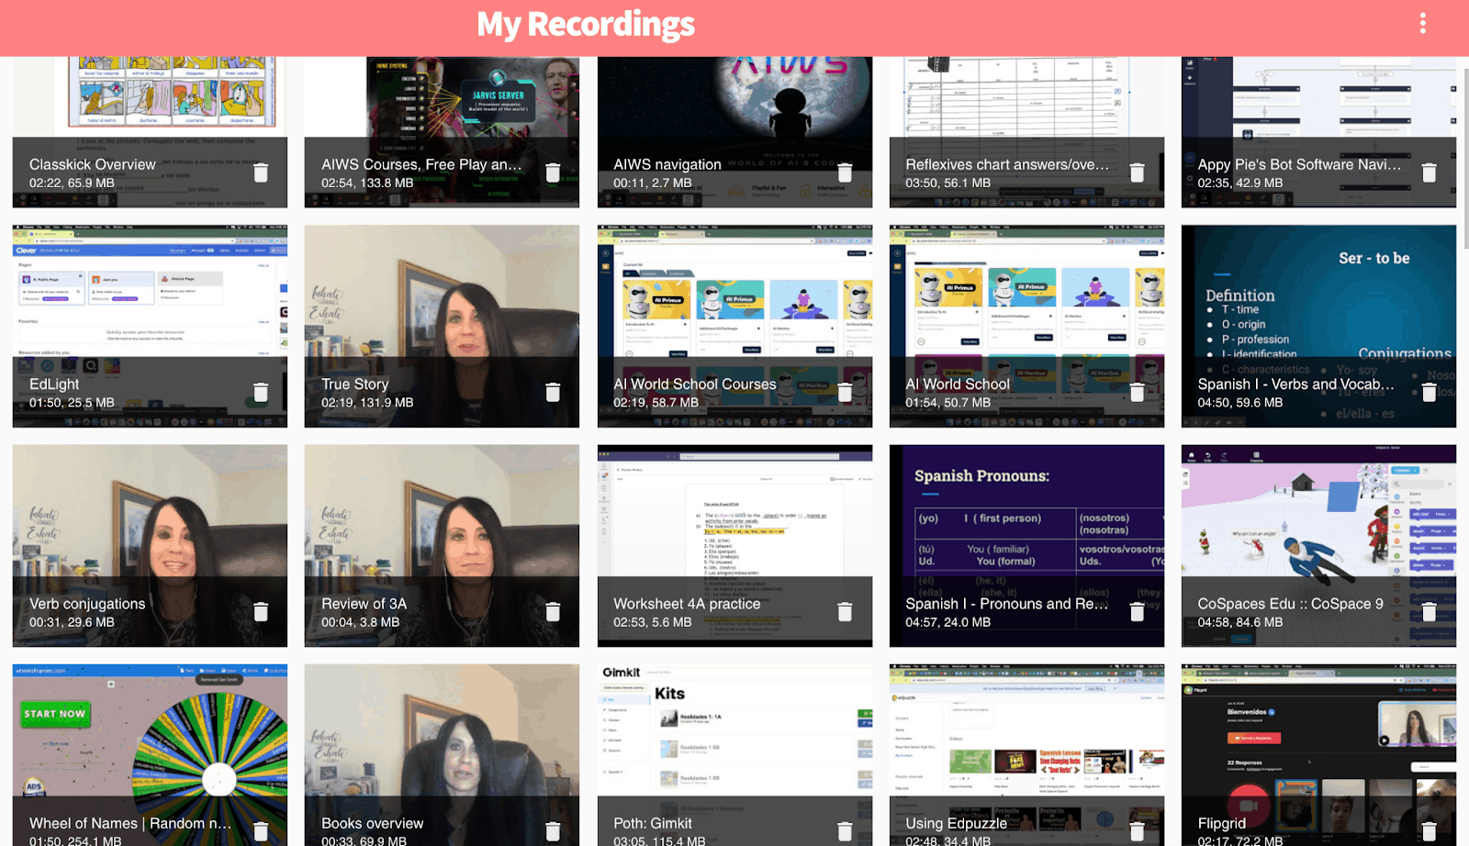Image resolution: width=1469 pixels, height=846 pixels.
Task: Click the My Recordings page title
Action: pyautogui.click(x=586, y=25)
